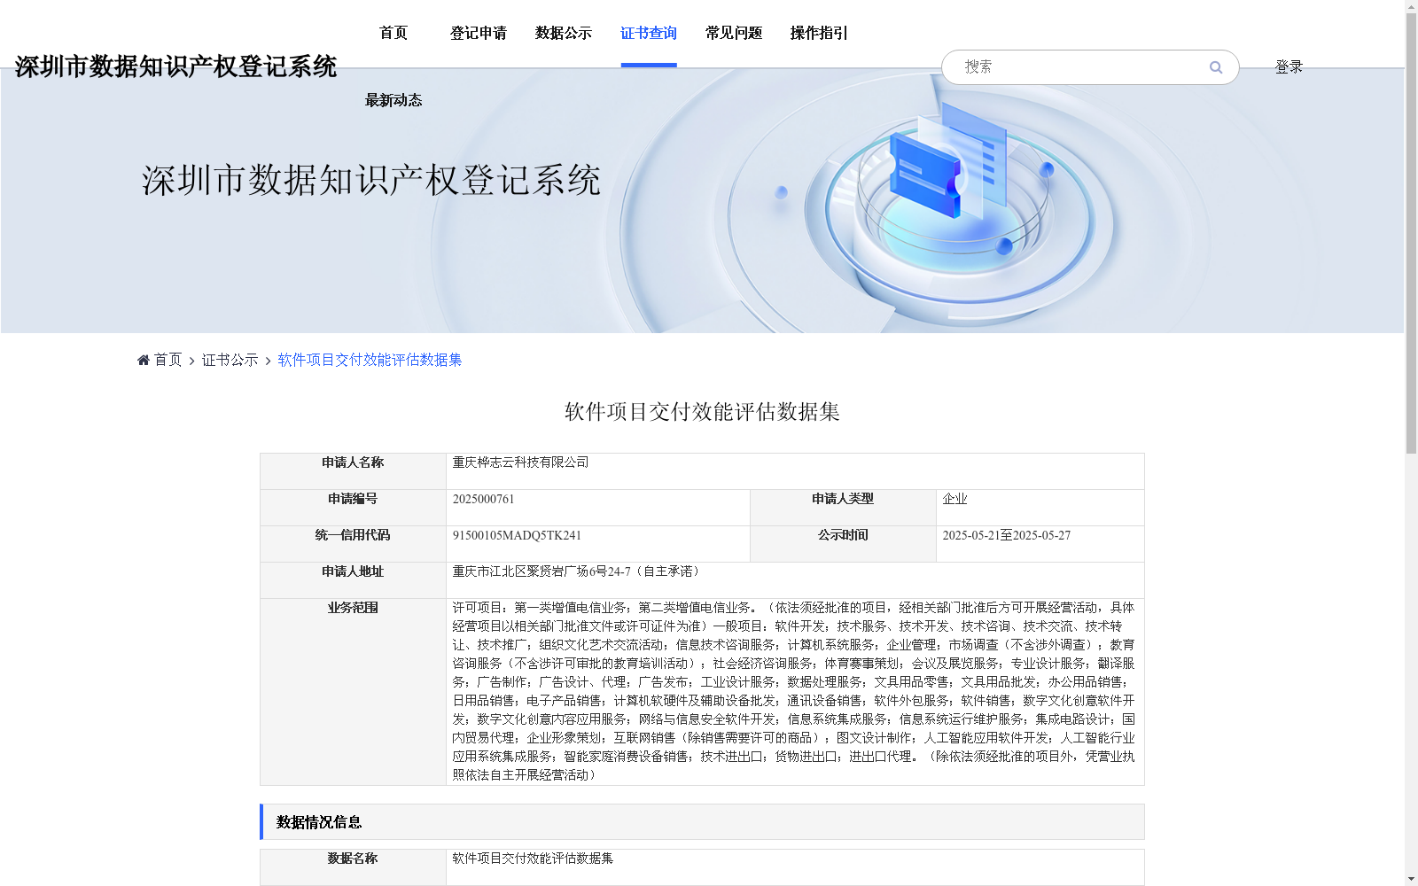
Task: Click the 申请人名称 label cell
Action: (x=353, y=471)
